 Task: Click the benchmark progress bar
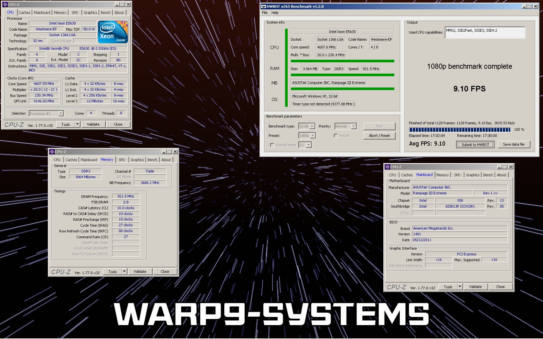pos(460,129)
